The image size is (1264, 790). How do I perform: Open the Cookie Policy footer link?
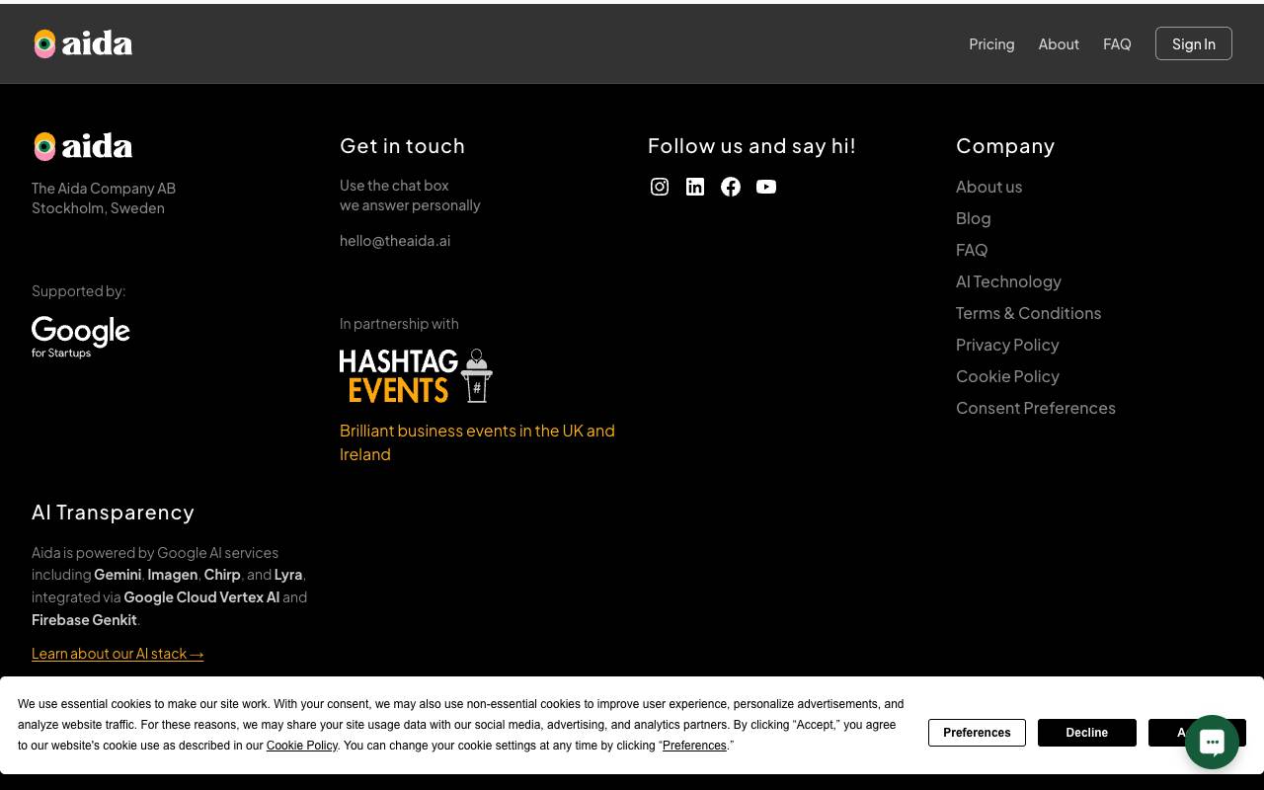point(1007,376)
